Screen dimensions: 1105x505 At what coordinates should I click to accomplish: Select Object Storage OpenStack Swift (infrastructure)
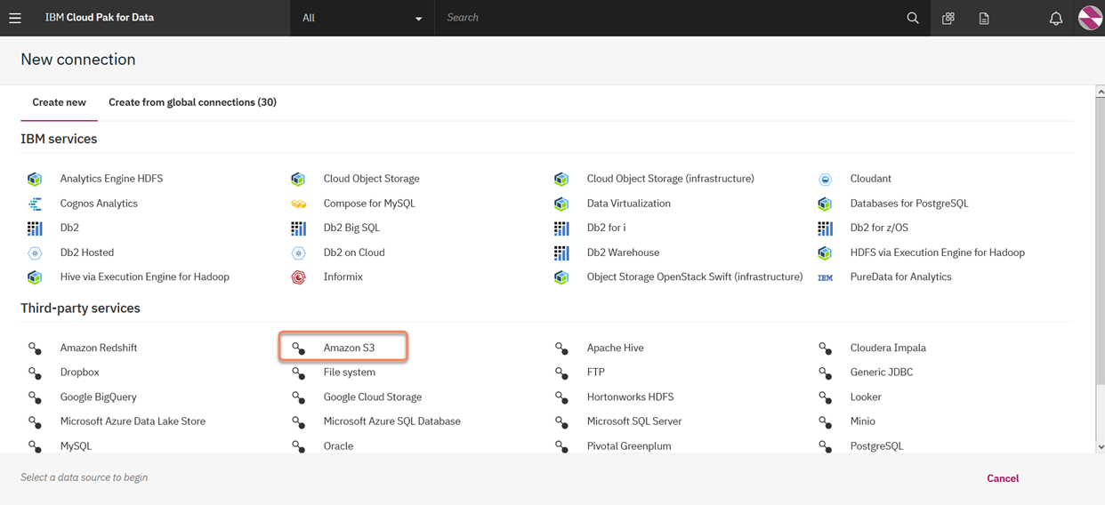pos(694,277)
